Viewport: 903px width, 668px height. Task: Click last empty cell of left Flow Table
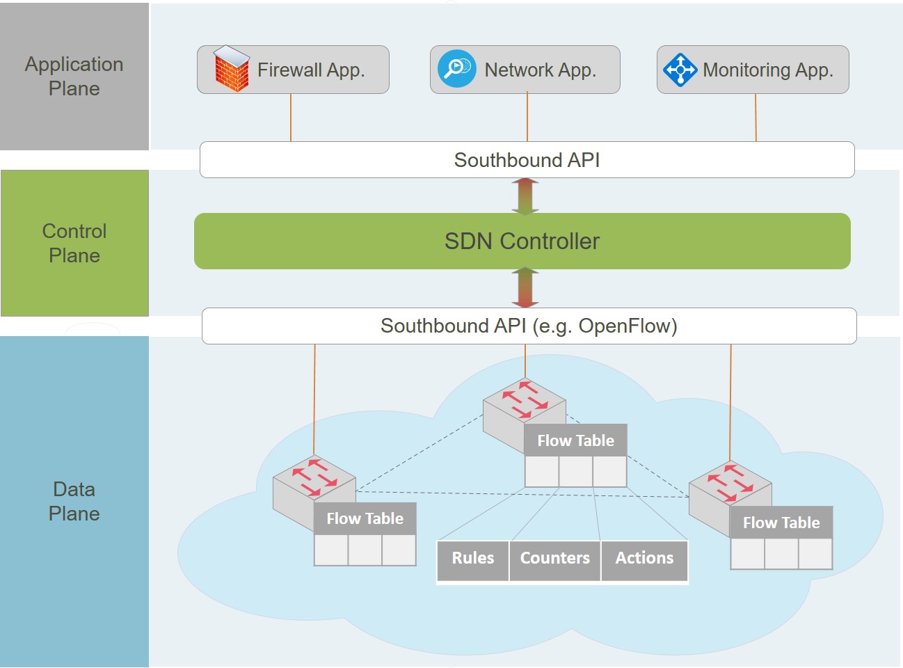[x=399, y=550]
